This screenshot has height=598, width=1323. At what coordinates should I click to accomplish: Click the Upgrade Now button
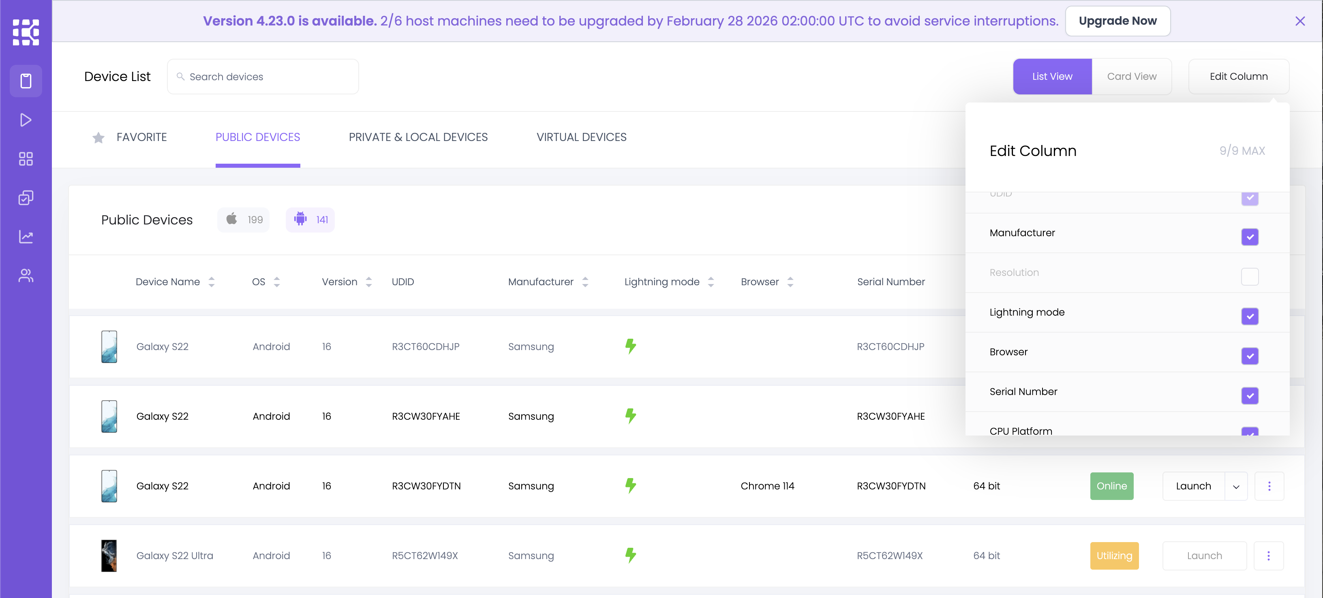click(x=1117, y=21)
